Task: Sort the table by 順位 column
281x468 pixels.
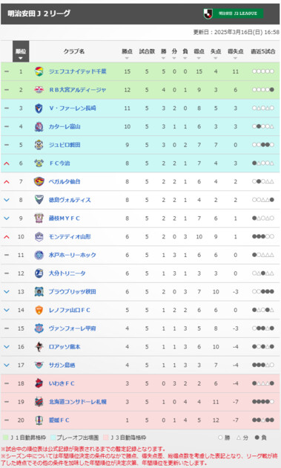Action: (21, 52)
